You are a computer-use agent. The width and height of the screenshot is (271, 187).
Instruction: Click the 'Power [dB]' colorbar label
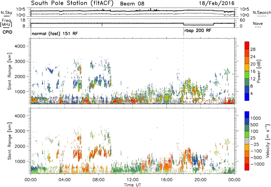[x=258, y=71]
